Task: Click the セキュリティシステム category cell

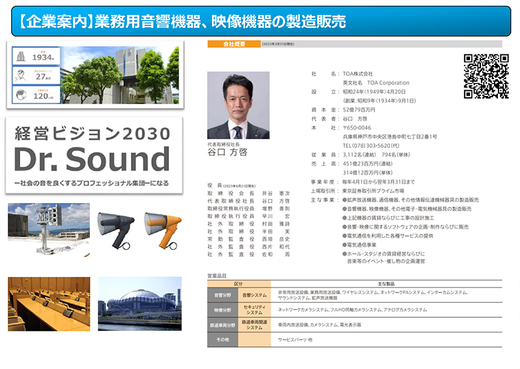Action: [x=253, y=310]
